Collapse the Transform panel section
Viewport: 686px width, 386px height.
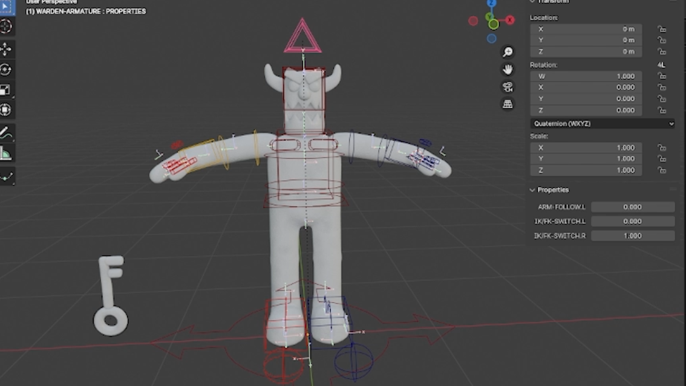pos(532,1)
